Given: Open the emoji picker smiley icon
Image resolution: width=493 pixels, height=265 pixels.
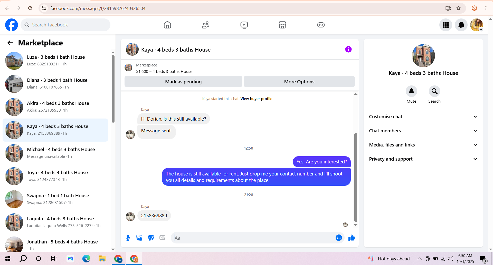Looking at the screenshot, I should [x=339, y=238].
